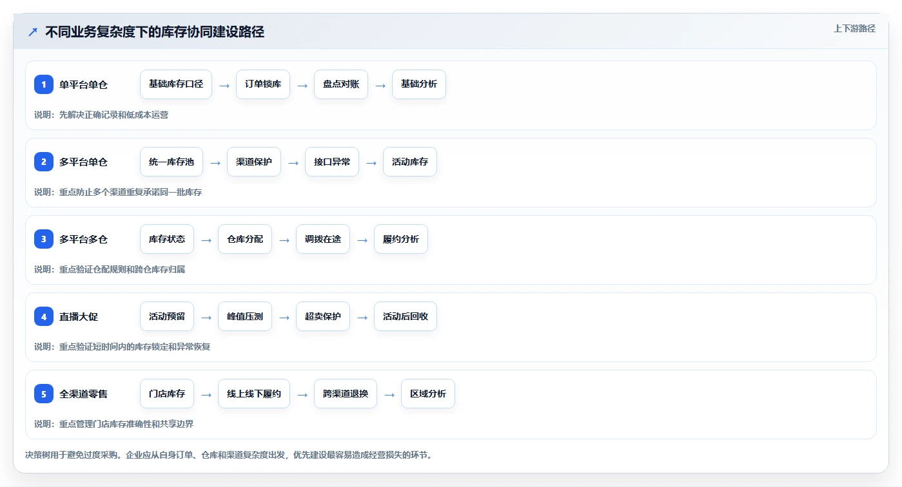This screenshot has width=902, height=487.
Task: Click the 渠道保护 step box
Action: coord(254,162)
